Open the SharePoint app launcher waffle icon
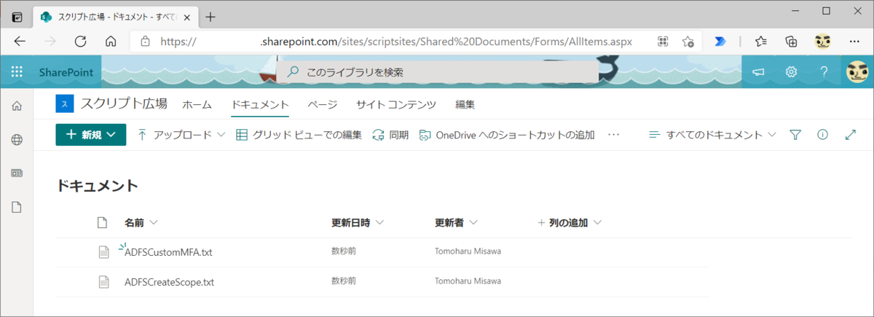 click(x=17, y=72)
